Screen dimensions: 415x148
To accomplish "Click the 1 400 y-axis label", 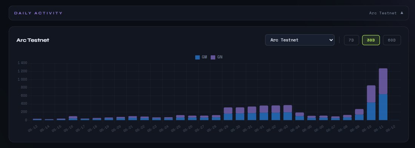I will point(22,63).
